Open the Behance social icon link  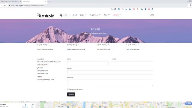tap(130, 9)
